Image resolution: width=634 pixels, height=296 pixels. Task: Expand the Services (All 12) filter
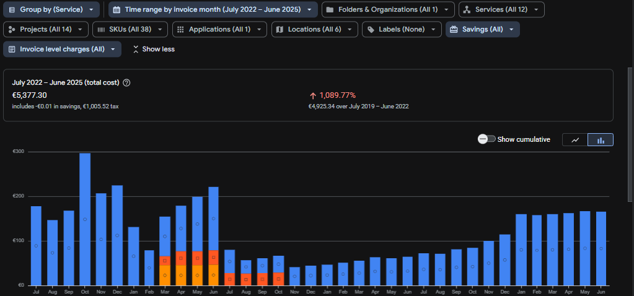click(501, 10)
